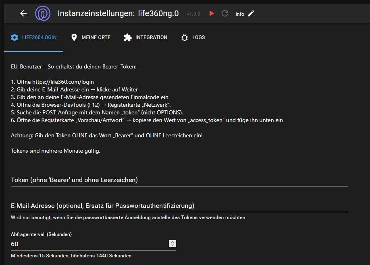Click the puzzle piece Integration icon

pos(128,37)
